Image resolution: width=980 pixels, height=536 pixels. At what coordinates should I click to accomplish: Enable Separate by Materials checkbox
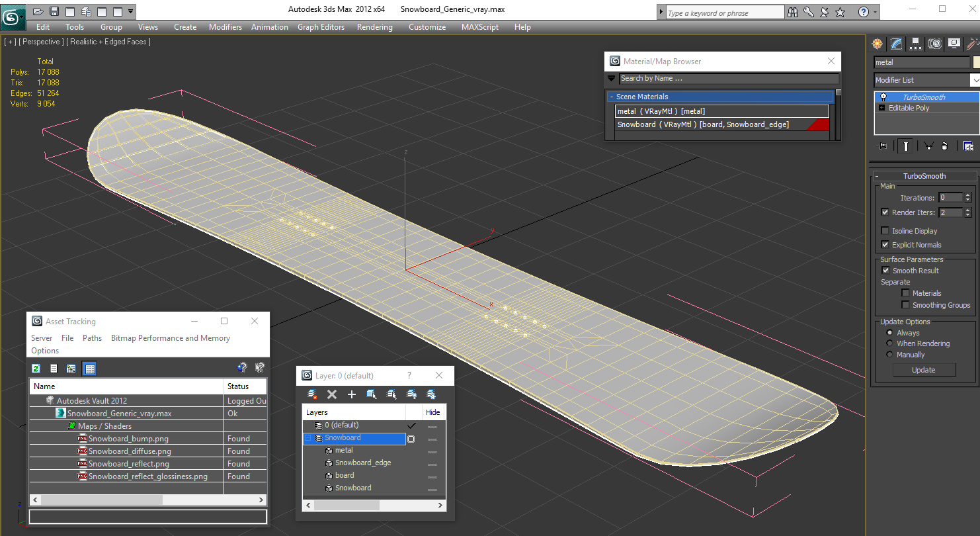click(x=905, y=293)
